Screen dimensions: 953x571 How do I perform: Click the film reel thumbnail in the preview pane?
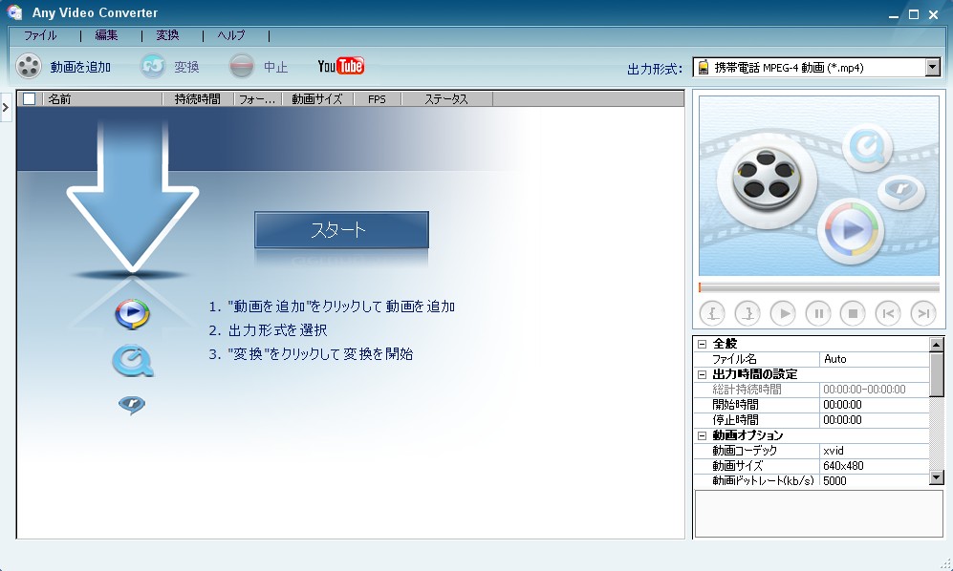tap(766, 180)
